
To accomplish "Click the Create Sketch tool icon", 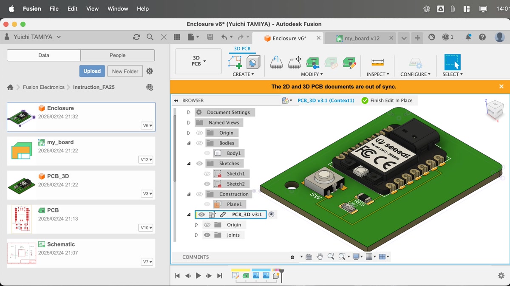I will (x=235, y=62).
